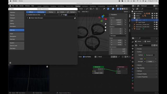
Task: Expand the Custom Properties panel
Action: point(142,77)
